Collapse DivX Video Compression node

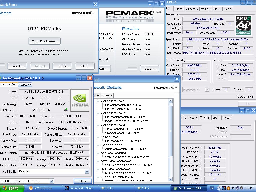98,169
